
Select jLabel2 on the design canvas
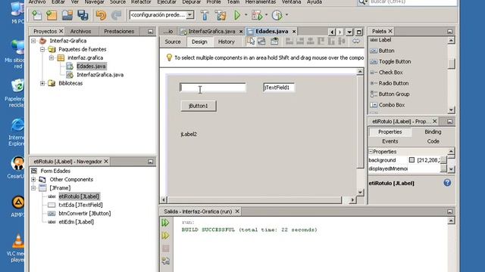coord(189,134)
